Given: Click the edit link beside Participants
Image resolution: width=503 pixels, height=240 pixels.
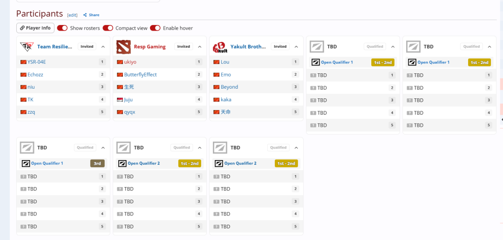Looking at the screenshot, I should (72, 15).
